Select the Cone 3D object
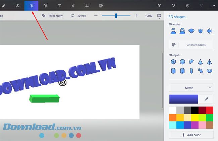Screen dimensions: 218x141 200,62
